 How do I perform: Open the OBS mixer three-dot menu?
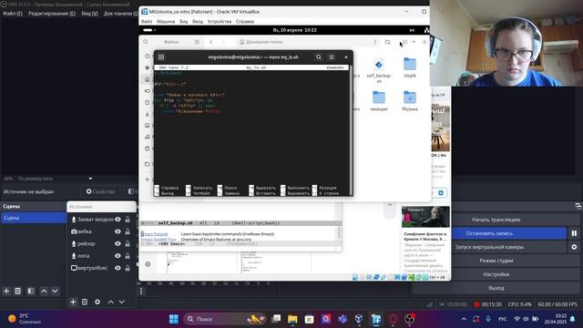(141, 291)
